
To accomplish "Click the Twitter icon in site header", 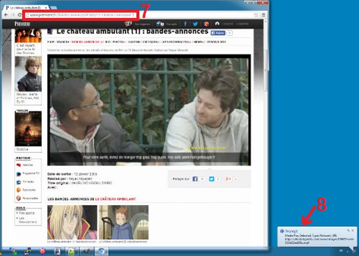I will coord(196,24).
